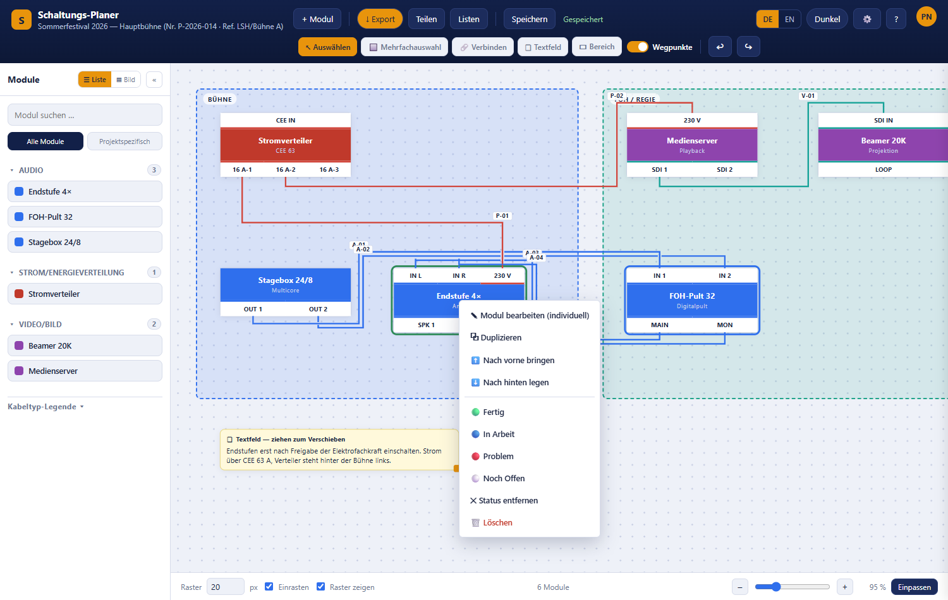Set status to Problem red dot

(530, 456)
